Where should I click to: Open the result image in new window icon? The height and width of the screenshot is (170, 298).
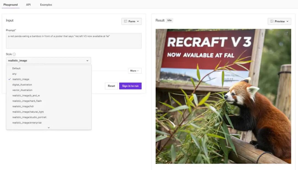(x=286, y=34)
